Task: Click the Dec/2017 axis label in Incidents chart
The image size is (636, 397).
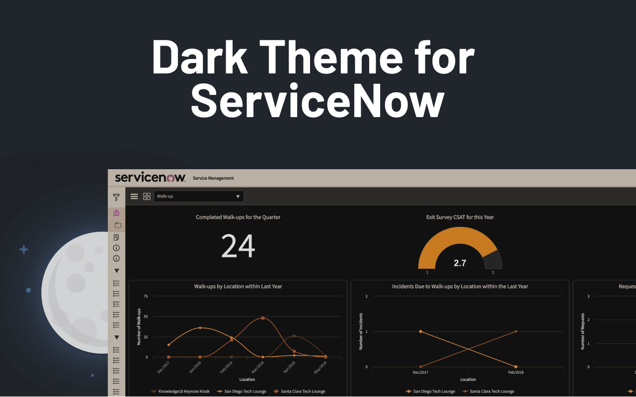Action: click(420, 372)
